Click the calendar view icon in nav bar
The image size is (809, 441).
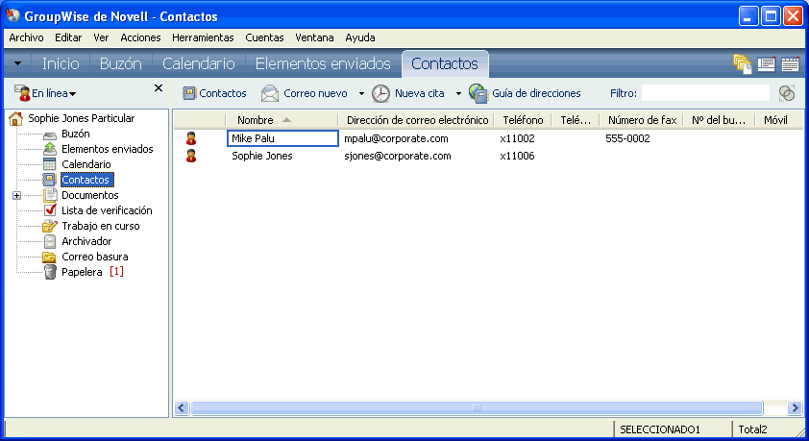click(790, 64)
